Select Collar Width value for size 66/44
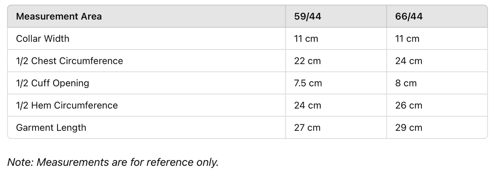This screenshot has height=182, width=497. 407,38
